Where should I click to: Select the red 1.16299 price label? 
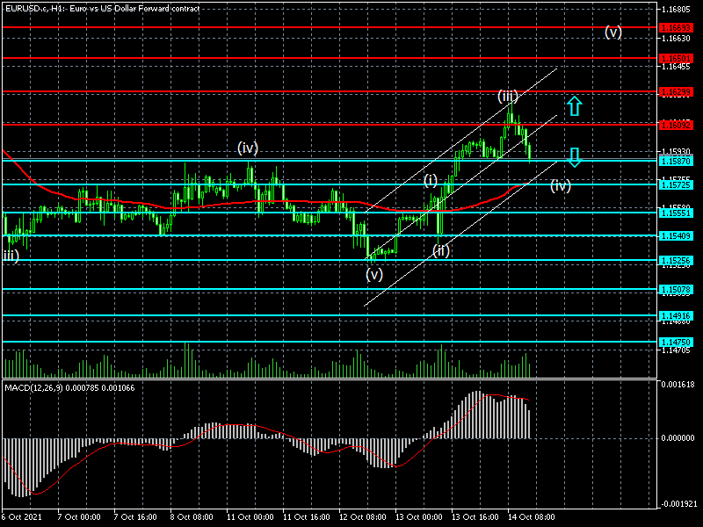coord(676,92)
